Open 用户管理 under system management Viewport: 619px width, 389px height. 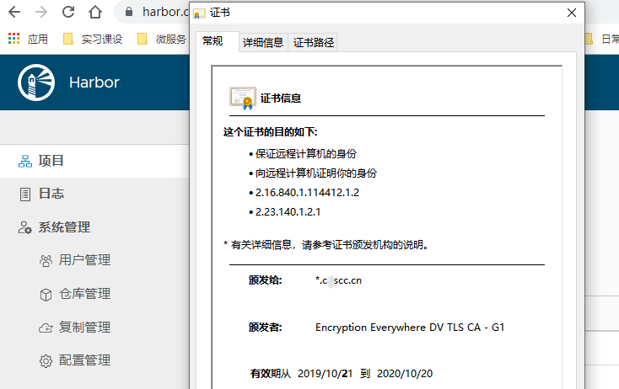point(84,260)
